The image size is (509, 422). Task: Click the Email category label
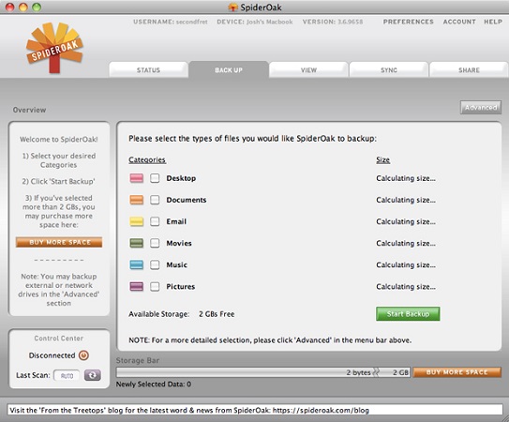point(176,221)
